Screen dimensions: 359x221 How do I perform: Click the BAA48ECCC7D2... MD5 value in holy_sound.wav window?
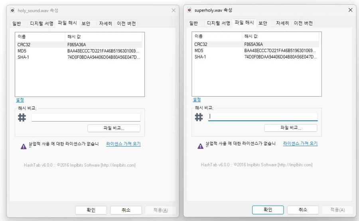point(103,51)
